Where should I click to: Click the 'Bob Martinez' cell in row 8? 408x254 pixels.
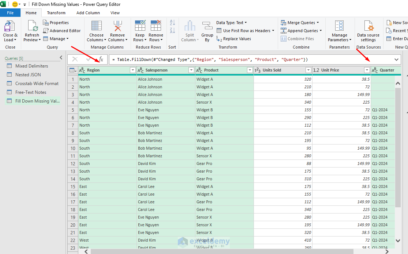[x=166, y=133]
